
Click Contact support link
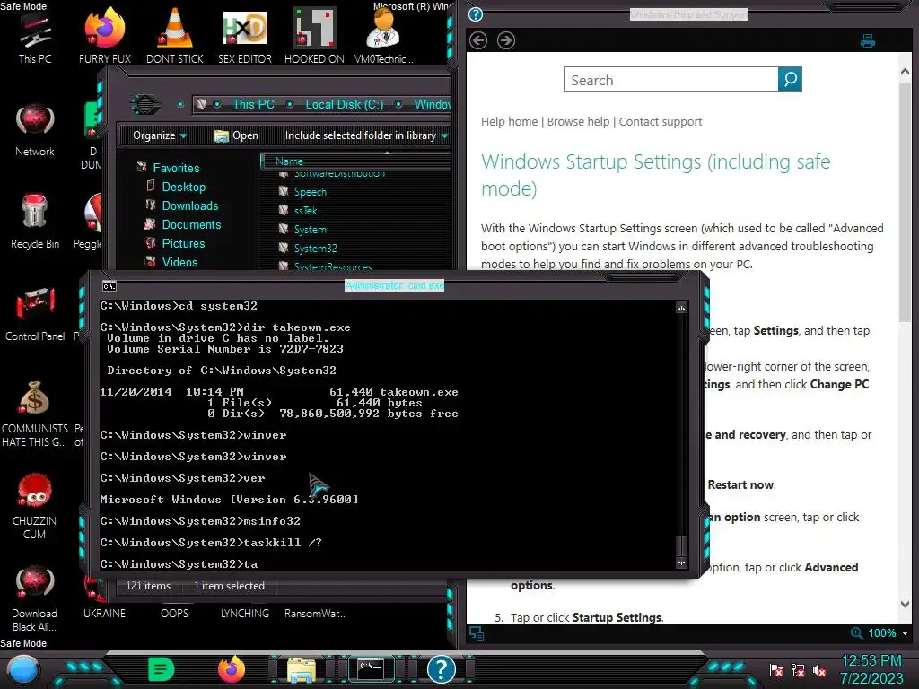tap(660, 121)
